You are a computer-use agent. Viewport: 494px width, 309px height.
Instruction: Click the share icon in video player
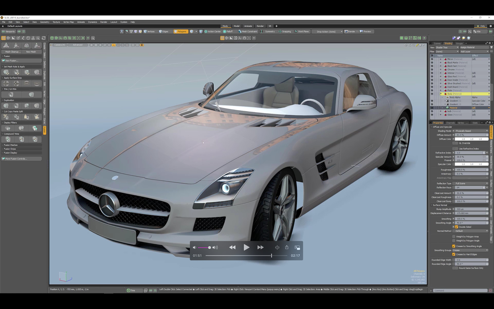pyautogui.click(x=287, y=247)
